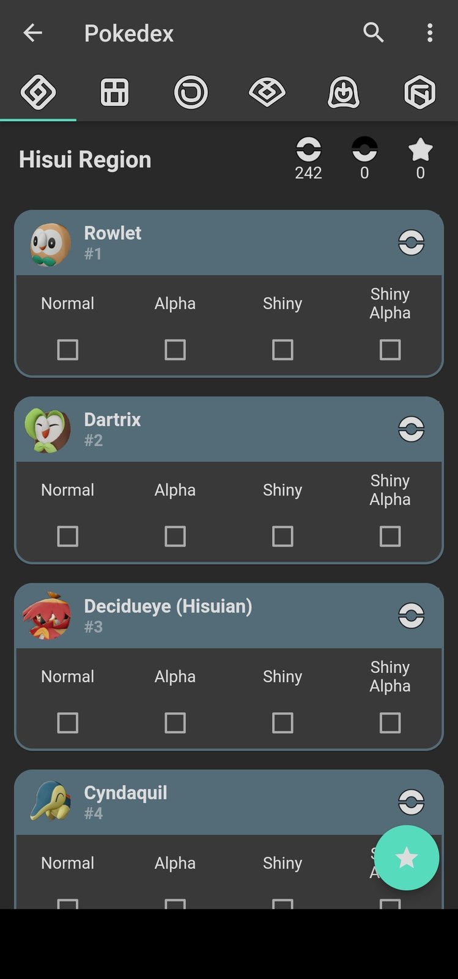Tap the Dartrix thumbnail image
The image size is (458, 979).
(x=48, y=430)
